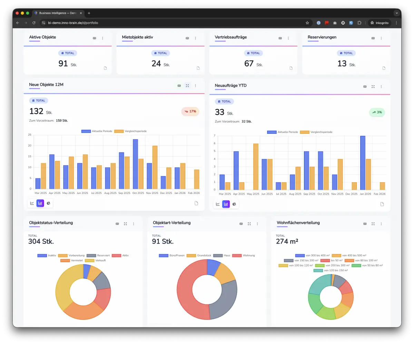Click the address bar URL
This screenshot has width=414, height=344.
point(73,23)
